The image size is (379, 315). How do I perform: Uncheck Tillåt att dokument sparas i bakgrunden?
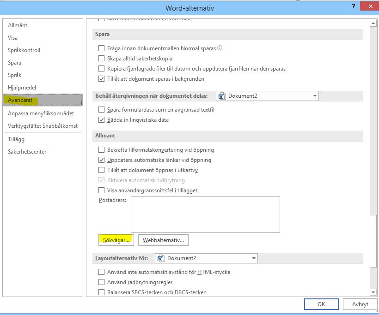(102, 79)
